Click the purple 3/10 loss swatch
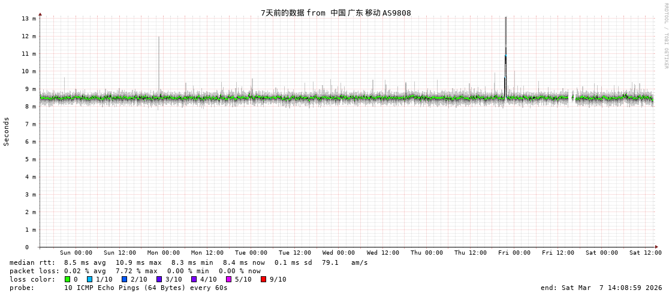The image size is (672, 296). [x=159, y=279]
